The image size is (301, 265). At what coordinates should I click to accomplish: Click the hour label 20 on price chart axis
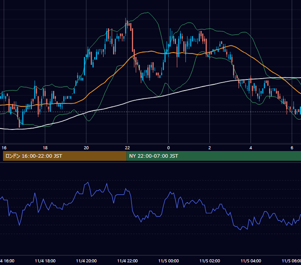pos(86,148)
